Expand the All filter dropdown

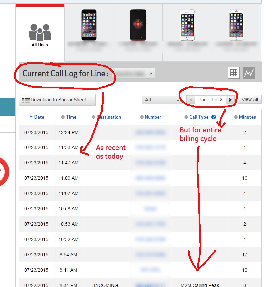pos(162,100)
